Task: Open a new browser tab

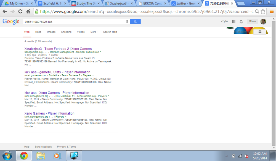Action: click(x=241, y=4)
